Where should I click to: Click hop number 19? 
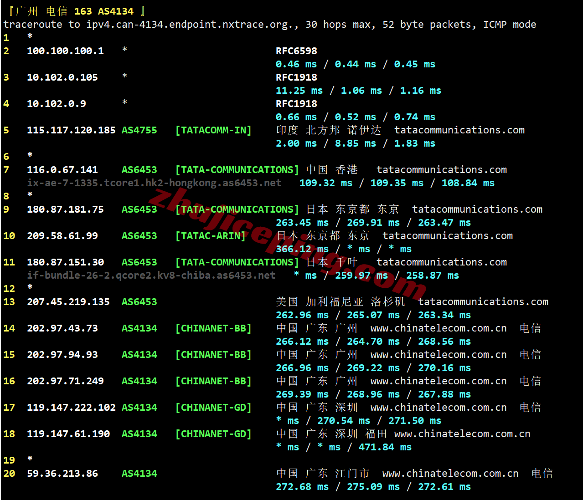(x=9, y=460)
